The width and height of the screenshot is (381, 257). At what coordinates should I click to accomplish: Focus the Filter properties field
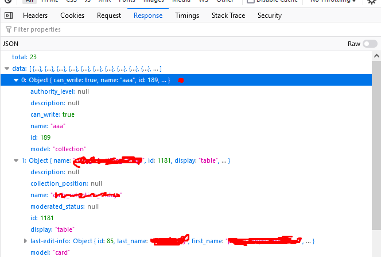pos(190,29)
